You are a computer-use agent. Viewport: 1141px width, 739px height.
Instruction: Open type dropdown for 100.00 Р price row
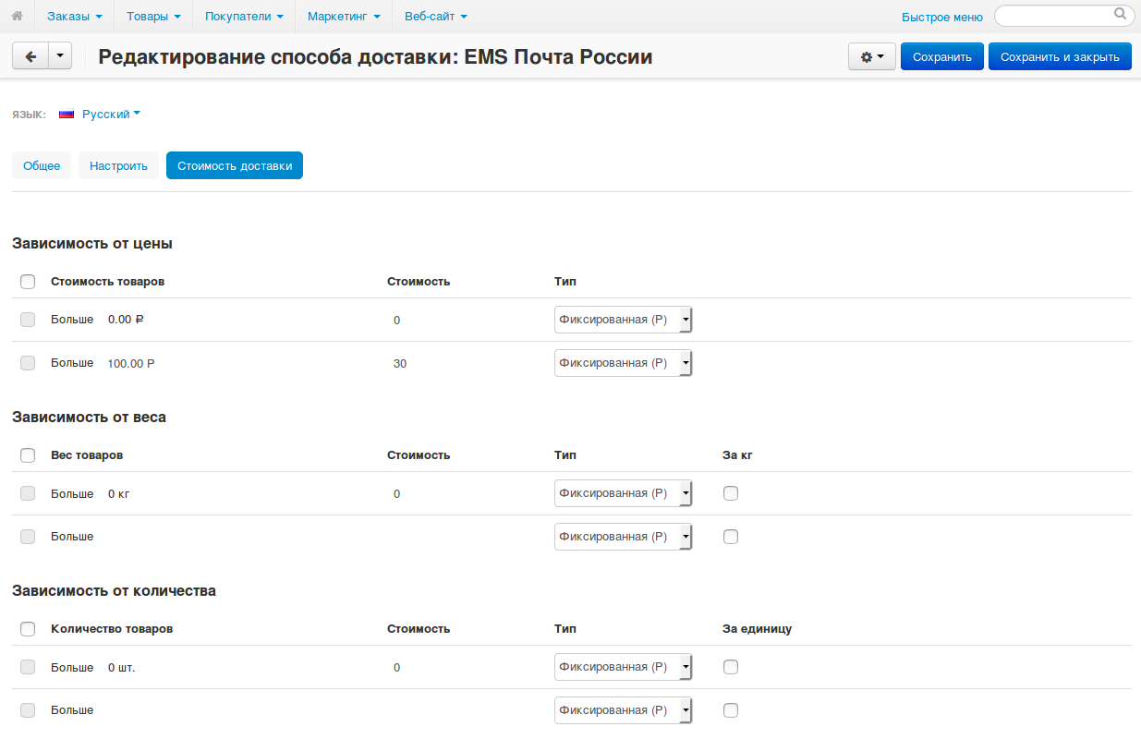point(623,363)
